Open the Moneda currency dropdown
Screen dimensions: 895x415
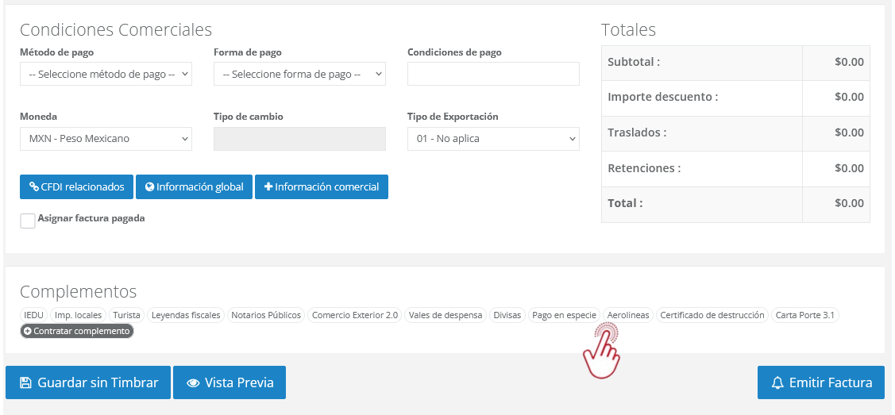point(106,139)
